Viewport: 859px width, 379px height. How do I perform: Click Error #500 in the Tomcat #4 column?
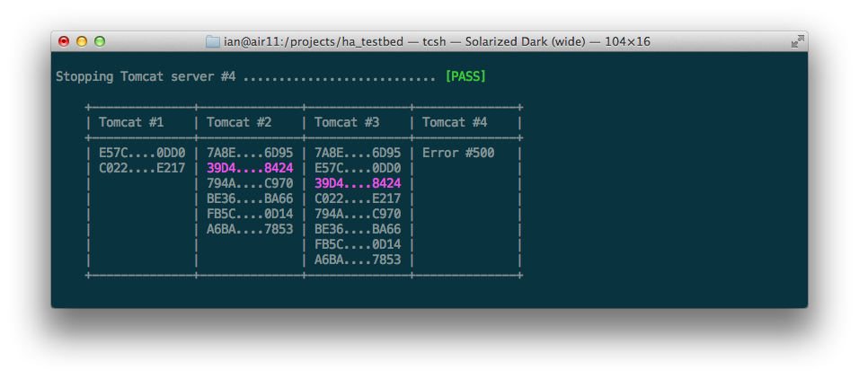pyautogui.click(x=458, y=153)
